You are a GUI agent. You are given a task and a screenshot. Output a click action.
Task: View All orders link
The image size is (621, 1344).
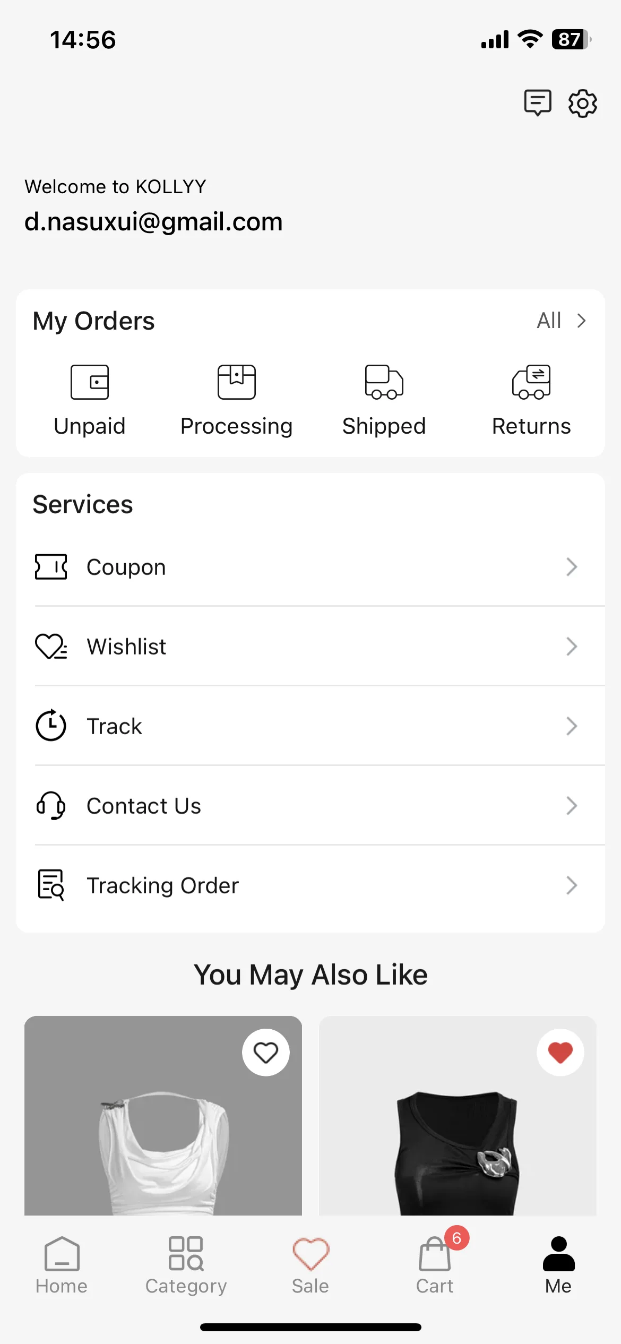(x=562, y=321)
